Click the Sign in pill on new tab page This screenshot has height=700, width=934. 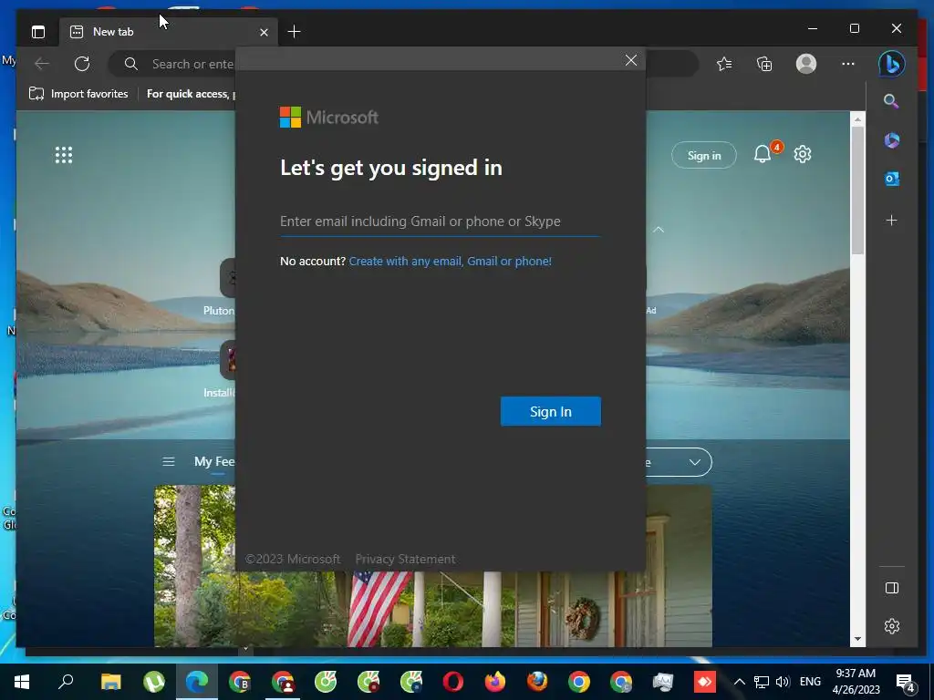(704, 155)
